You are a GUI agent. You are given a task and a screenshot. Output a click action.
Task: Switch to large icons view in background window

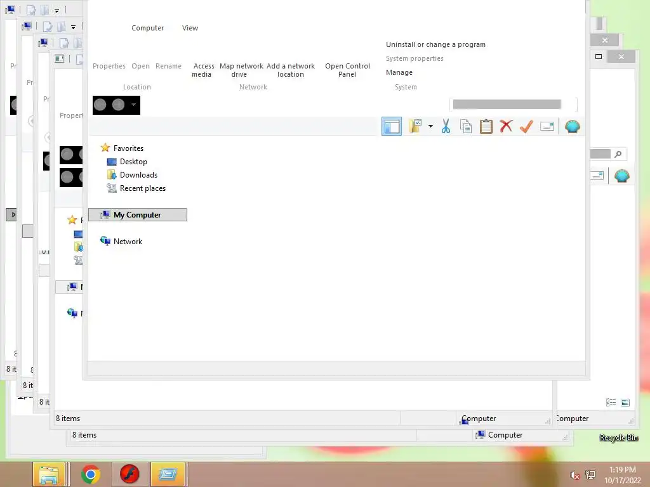click(625, 403)
